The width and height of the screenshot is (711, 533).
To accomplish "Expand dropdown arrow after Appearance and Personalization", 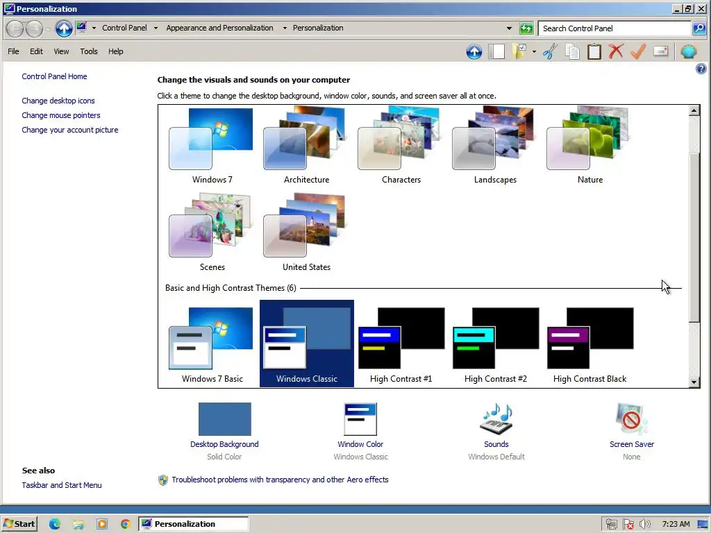I will pos(285,28).
